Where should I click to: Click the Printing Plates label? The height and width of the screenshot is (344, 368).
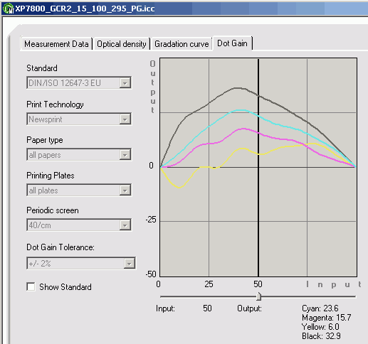click(51, 176)
